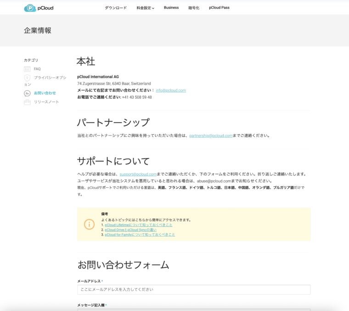Click the info@pcloud.com email link

[x=171, y=90]
